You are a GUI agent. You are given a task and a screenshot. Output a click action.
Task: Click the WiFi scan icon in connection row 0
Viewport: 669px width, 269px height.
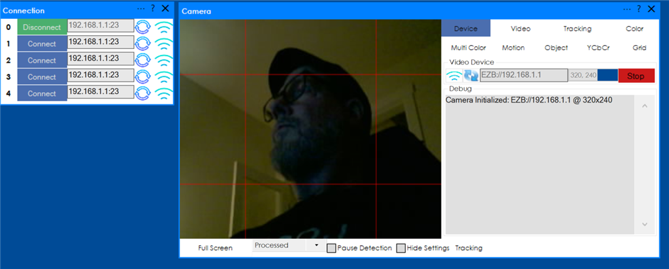pos(163,27)
